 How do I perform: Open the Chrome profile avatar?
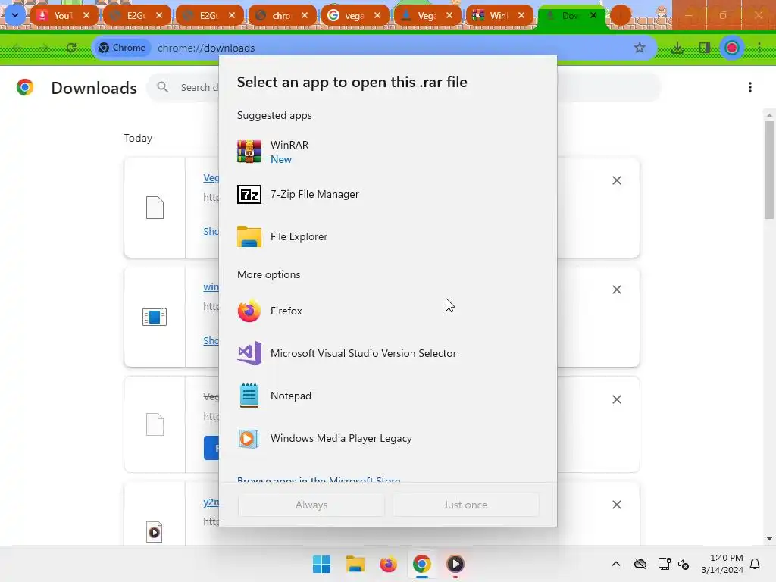[732, 48]
